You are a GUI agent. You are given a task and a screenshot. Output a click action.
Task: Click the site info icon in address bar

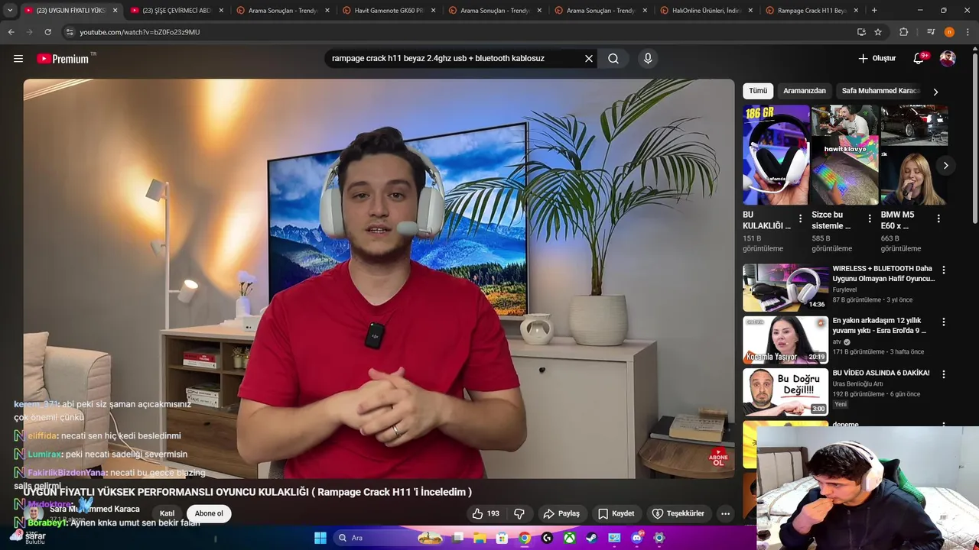tap(70, 32)
